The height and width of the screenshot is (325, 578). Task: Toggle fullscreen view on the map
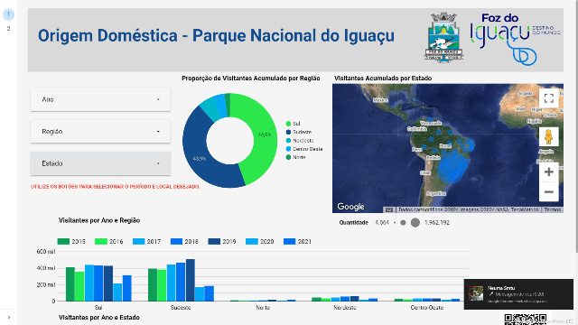(548, 98)
